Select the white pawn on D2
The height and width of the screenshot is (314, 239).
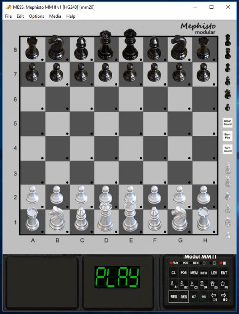click(106, 195)
